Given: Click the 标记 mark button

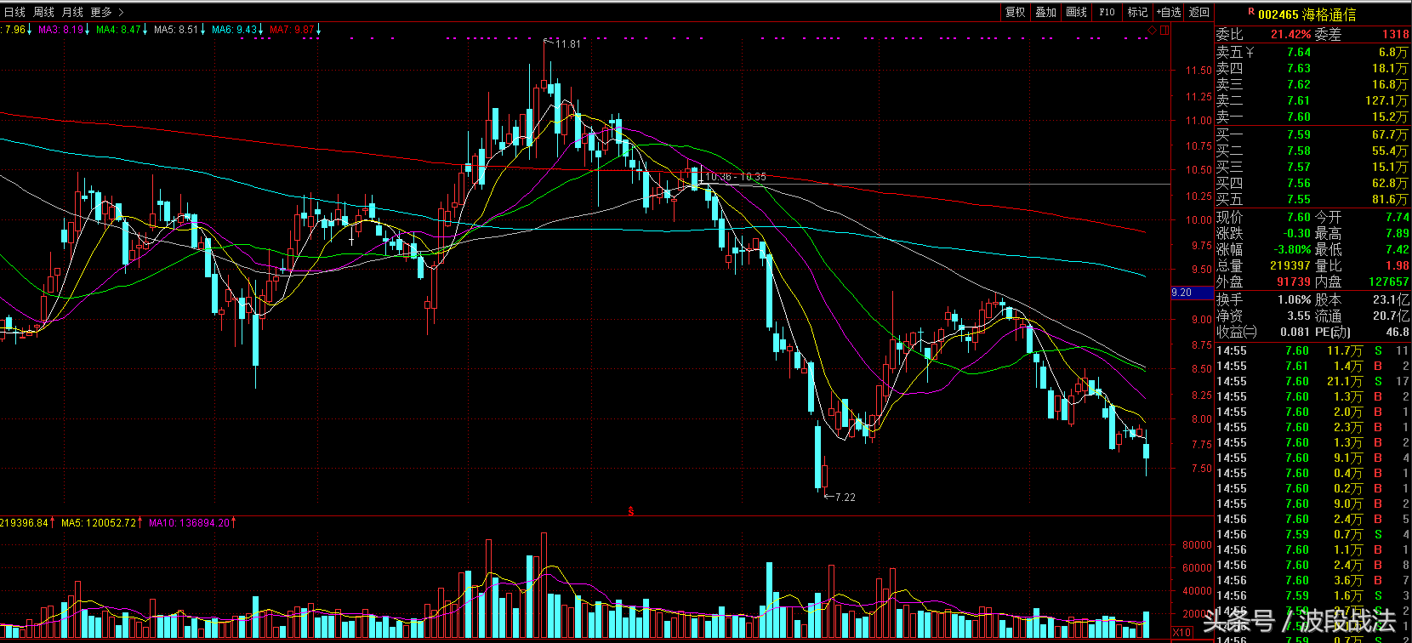Looking at the screenshot, I should (1137, 12).
